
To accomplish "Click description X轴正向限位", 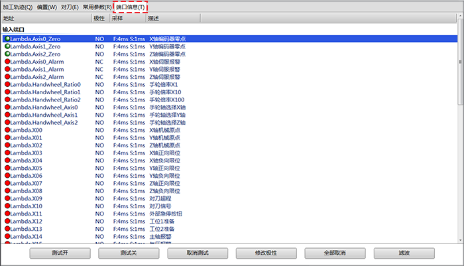I will 165,153.
